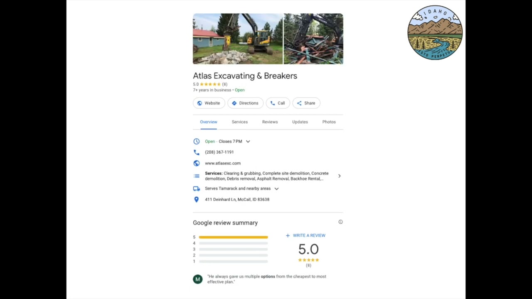This screenshot has width=532, height=299.
Task: Open the Website button
Action: tap(209, 103)
